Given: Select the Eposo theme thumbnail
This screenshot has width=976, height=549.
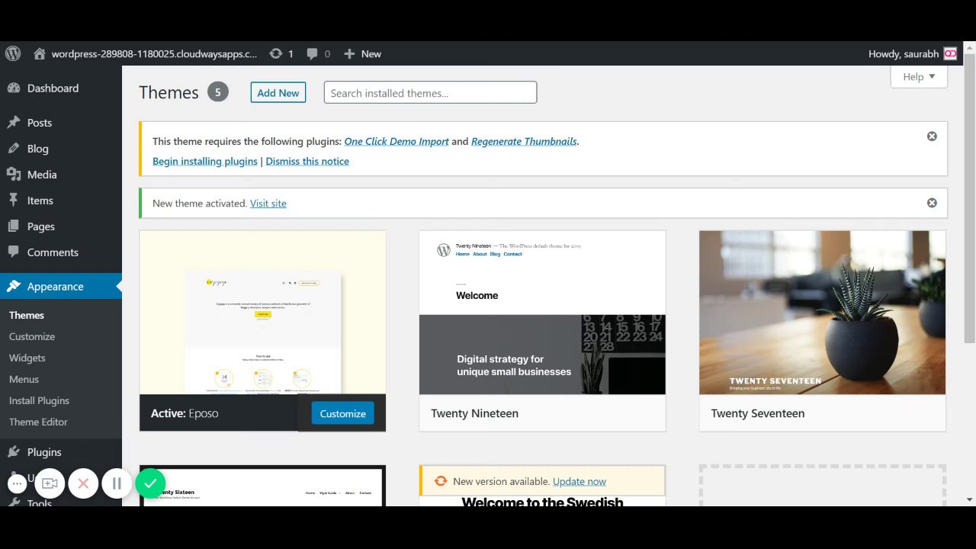Looking at the screenshot, I should (x=262, y=313).
